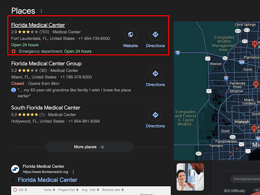This screenshot has width=260, height=195.
Task: Click the More places button
Action: [x=89, y=147]
